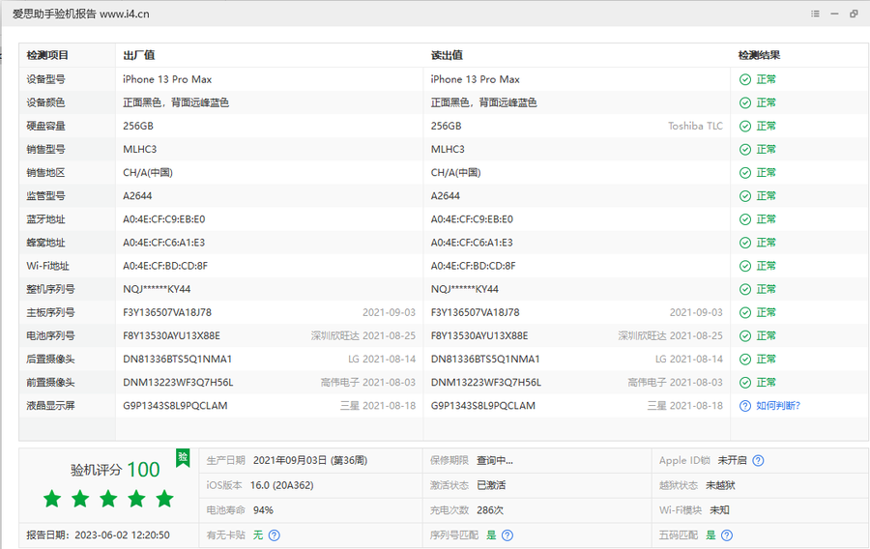
Task: Select read-out screen serial G9P1343S8L9PQCLAM
Action: coord(483,405)
